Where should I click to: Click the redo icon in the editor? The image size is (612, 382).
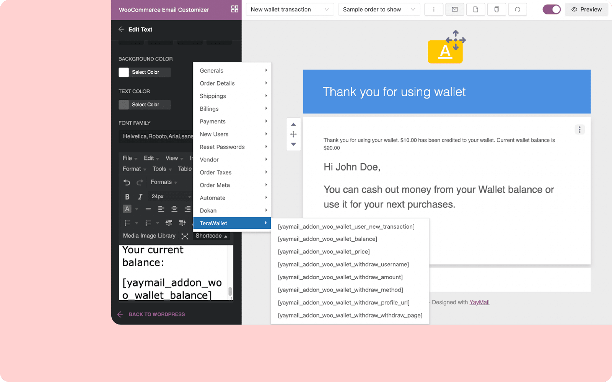coord(140,182)
